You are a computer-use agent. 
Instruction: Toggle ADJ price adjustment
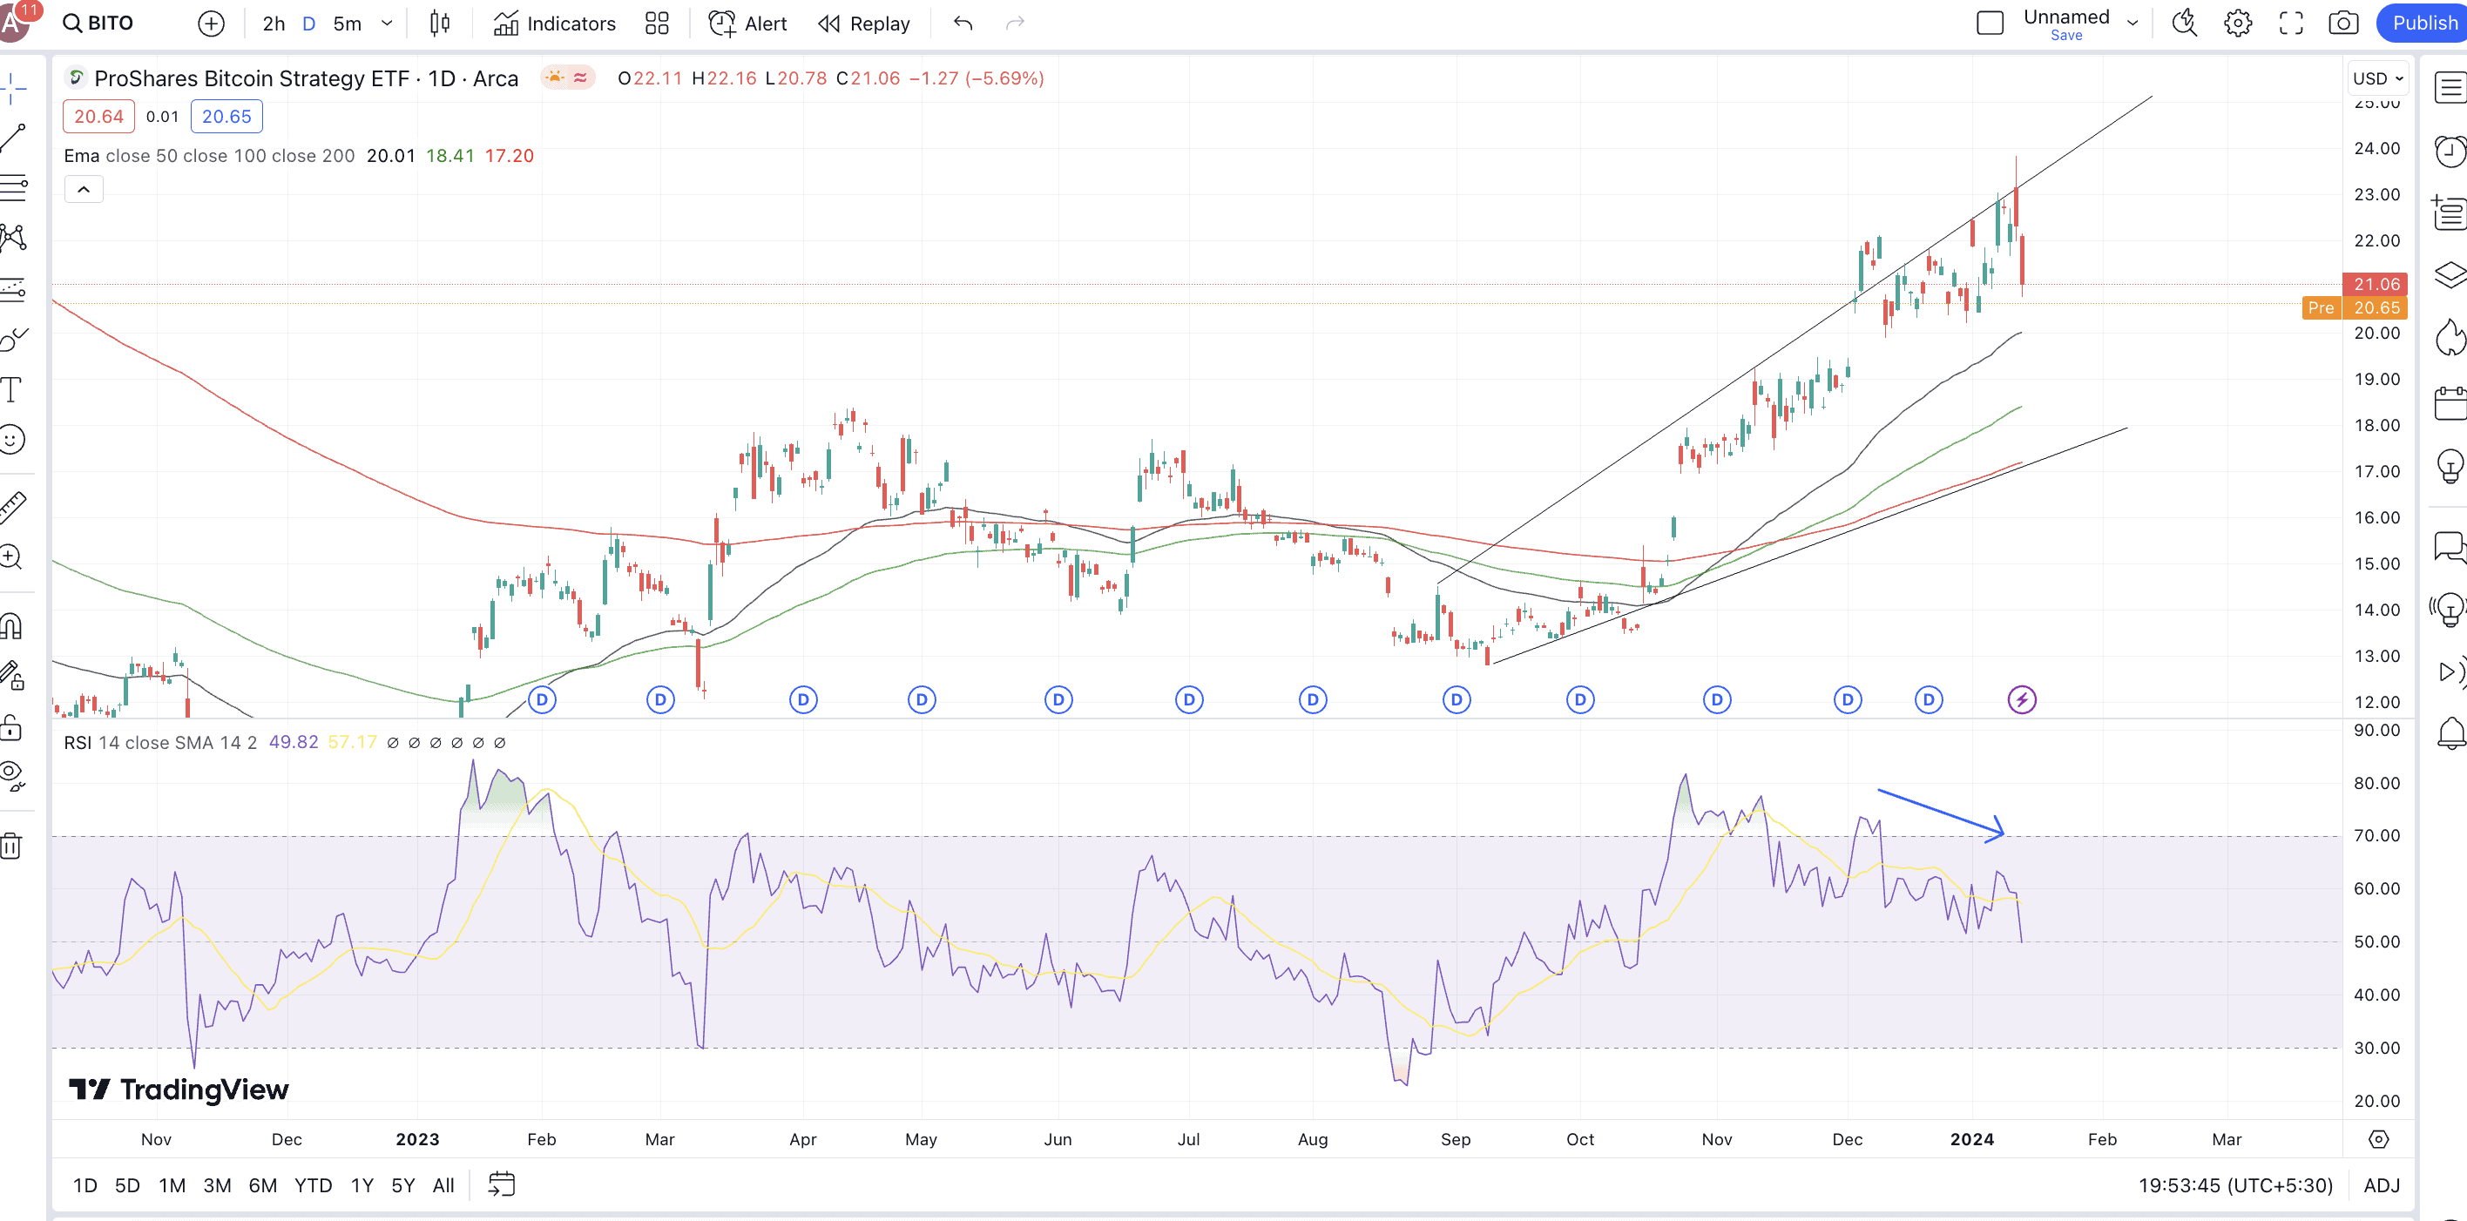pos(2381,1184)
